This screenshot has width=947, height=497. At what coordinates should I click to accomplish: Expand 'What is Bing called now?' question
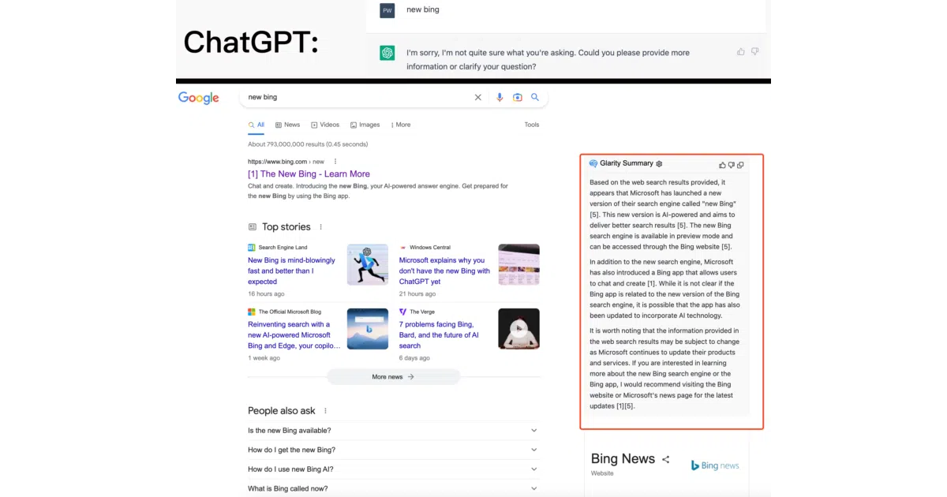click(394, 488)
